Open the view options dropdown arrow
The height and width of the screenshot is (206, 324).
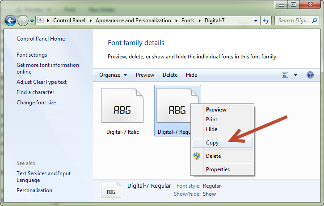click(295, 75)
